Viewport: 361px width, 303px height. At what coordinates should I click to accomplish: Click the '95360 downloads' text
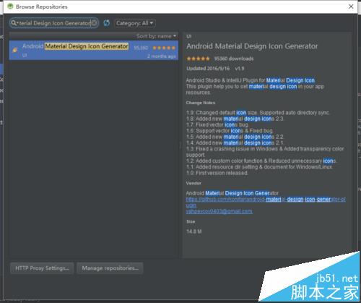pos(234,59)
